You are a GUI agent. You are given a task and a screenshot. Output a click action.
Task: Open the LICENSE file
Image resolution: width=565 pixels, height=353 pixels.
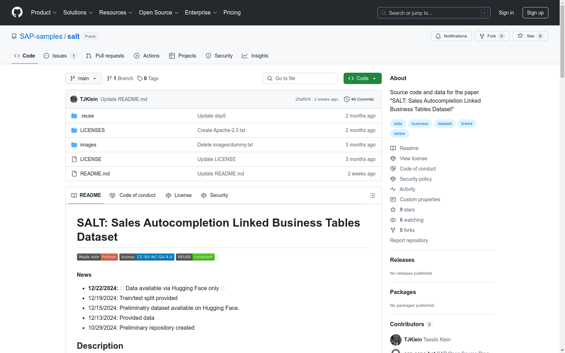tap(91, 159)
